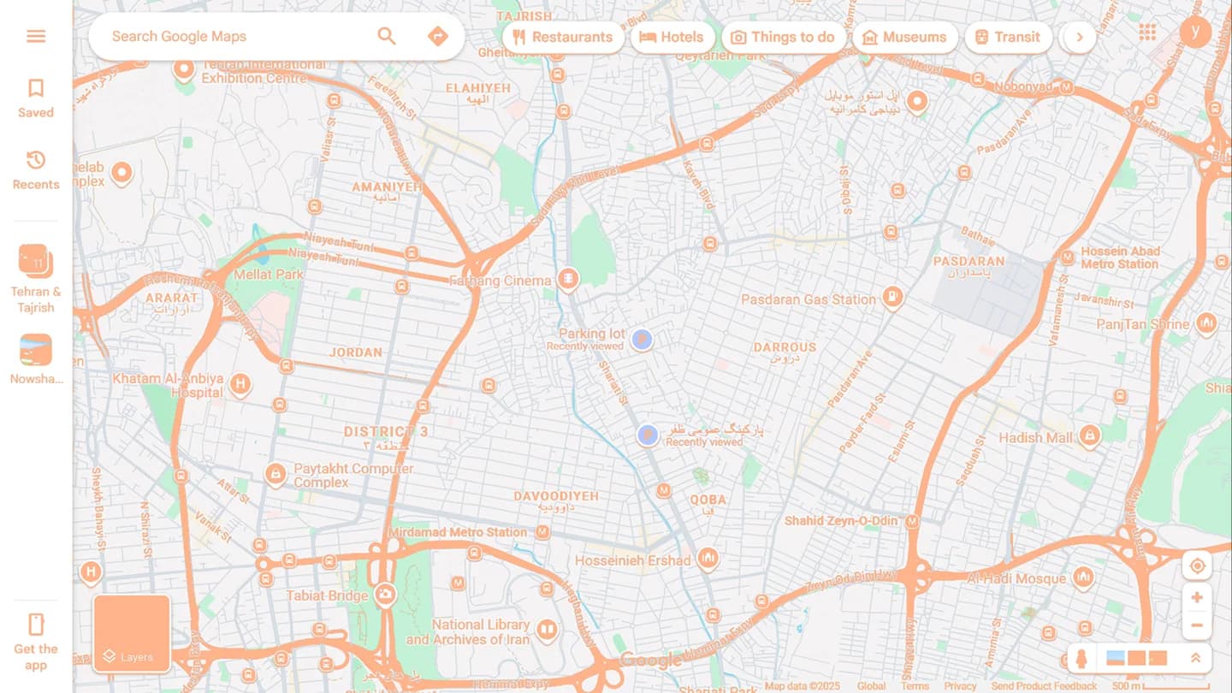Viewport: 1232px width, 693px height.
Task: Click the PASDARAN neighborhood label
Action: click(968, 261)
